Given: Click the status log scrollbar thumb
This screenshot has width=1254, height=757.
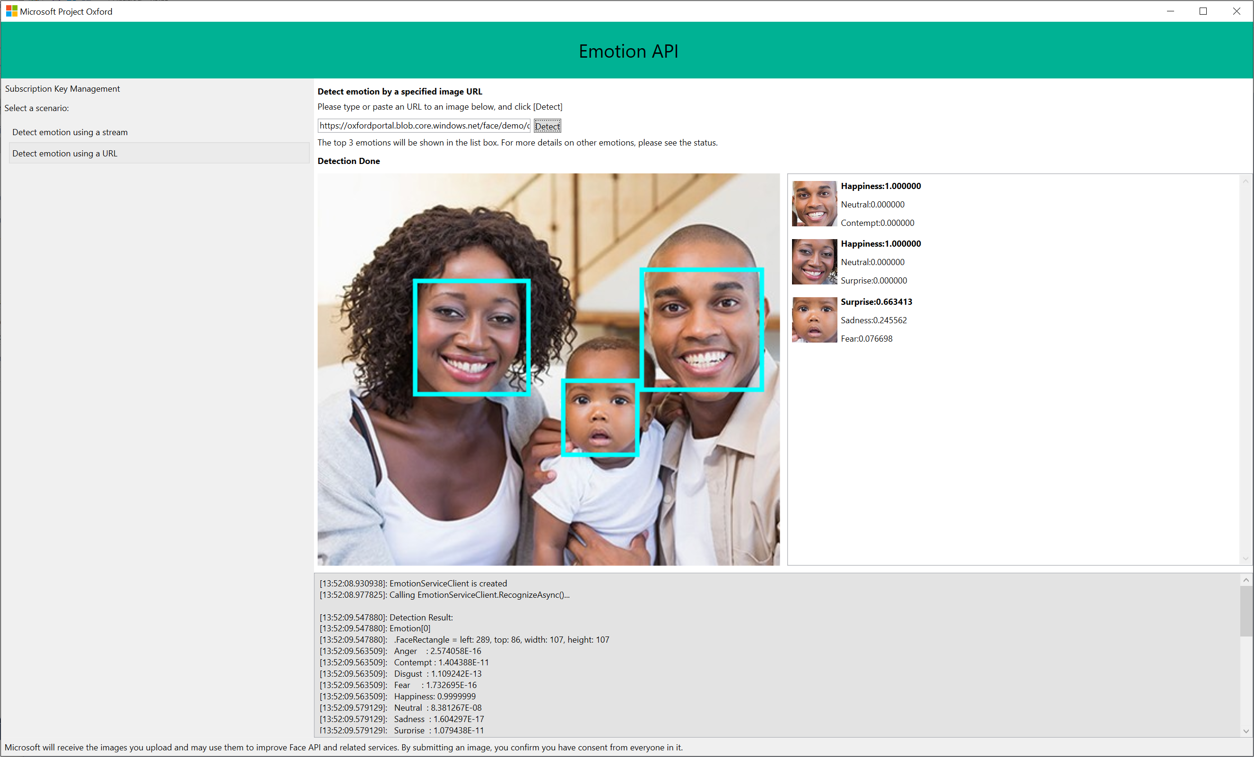Looking at the screenshot, I should [x=1246, y=611].
